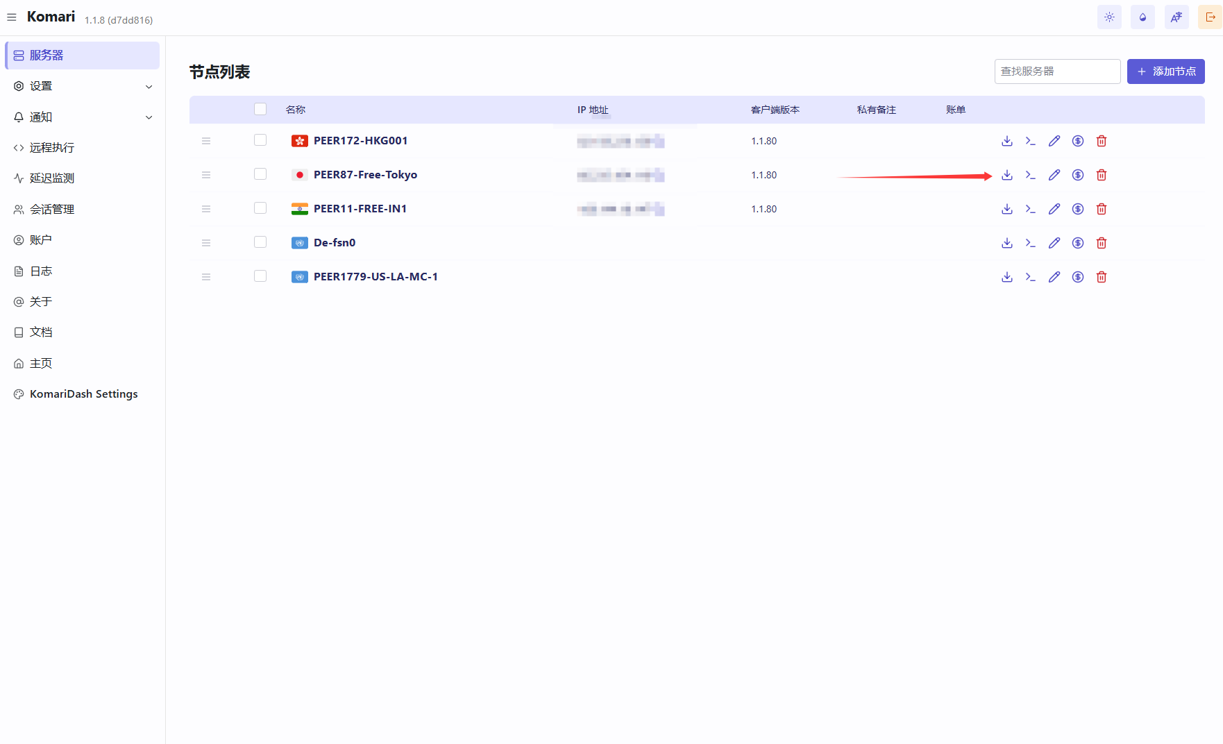Open the color theme droplet icon

(x=1142, y=17)
